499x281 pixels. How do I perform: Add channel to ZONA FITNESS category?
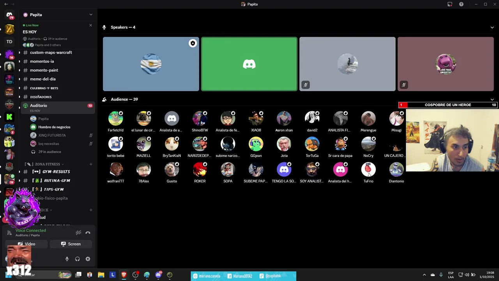click(x=91, y=164)
